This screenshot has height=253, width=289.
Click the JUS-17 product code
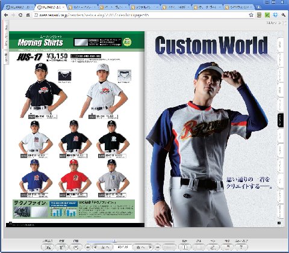[x=30, y=57]
